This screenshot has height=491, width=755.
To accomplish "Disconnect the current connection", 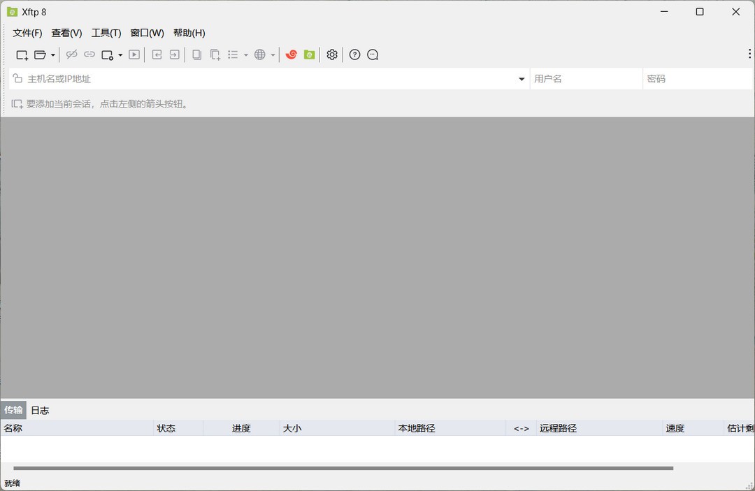I will click(71, 54).
